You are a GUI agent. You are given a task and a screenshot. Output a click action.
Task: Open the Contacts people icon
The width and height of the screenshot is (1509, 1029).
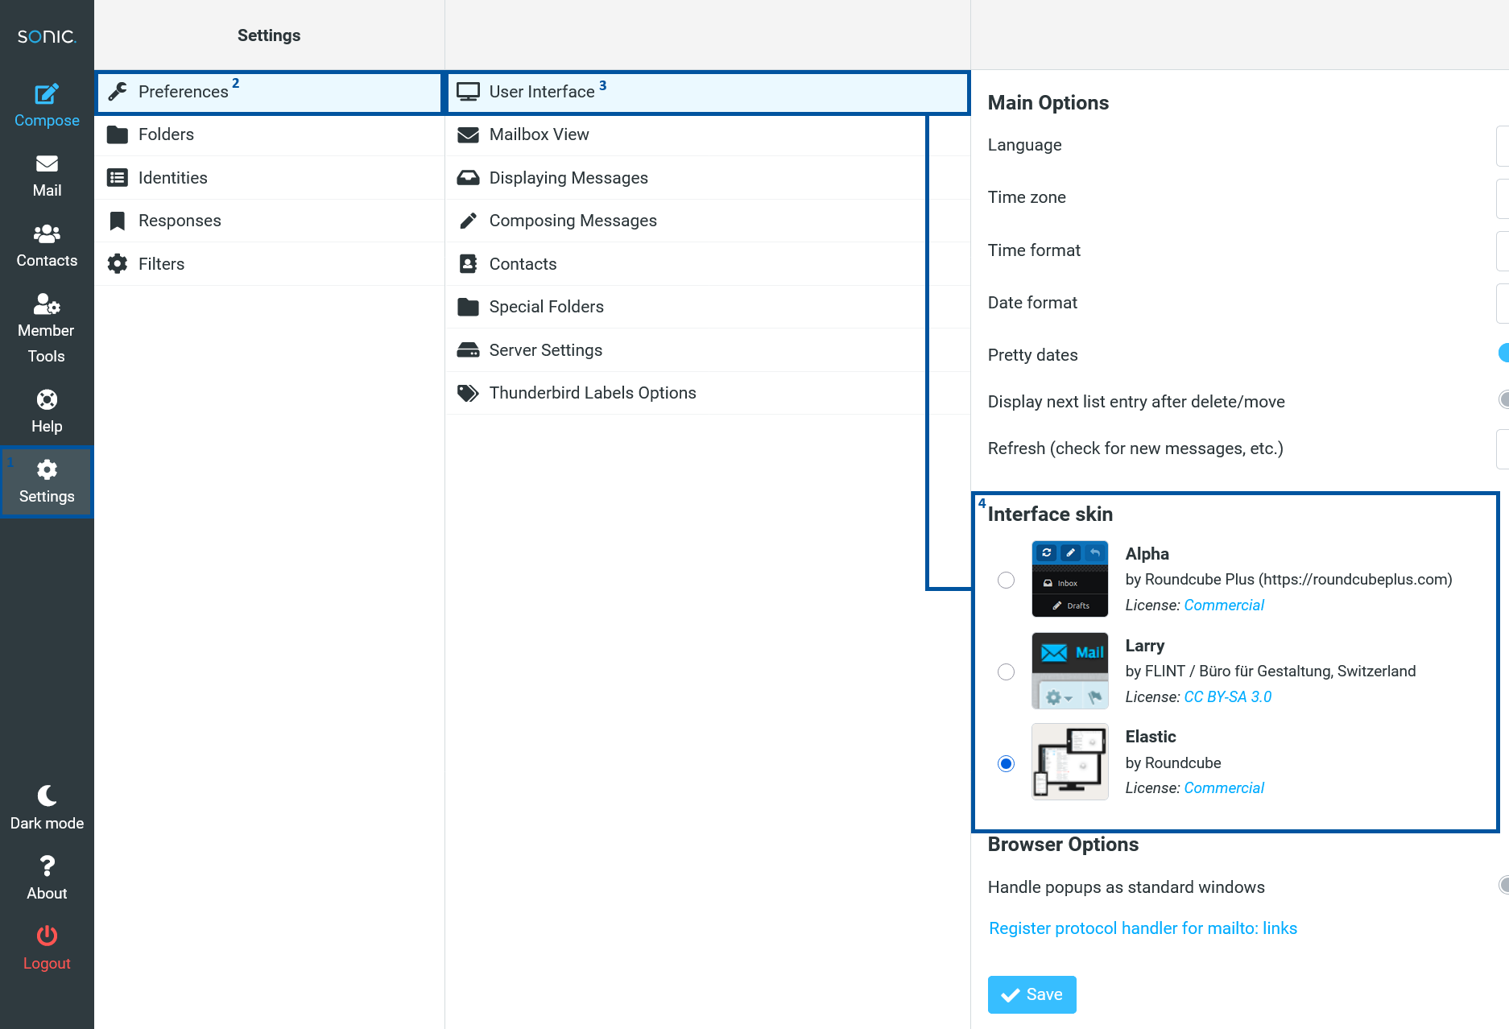[x=47, y=233]
